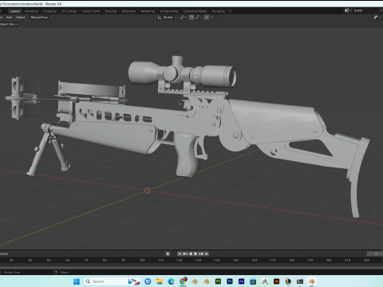
Task: Switch to Shading workspace tab
Action: point(111,11)
